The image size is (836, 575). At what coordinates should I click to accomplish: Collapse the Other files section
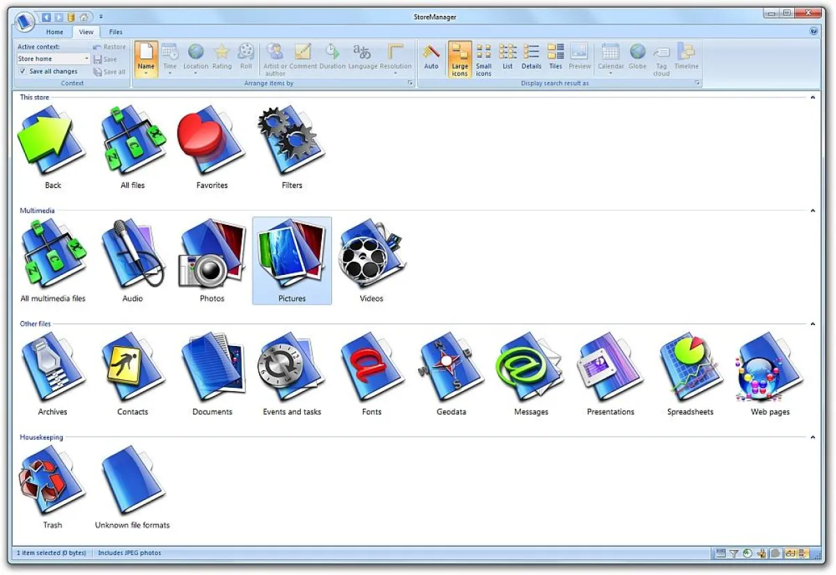point(812,324)
